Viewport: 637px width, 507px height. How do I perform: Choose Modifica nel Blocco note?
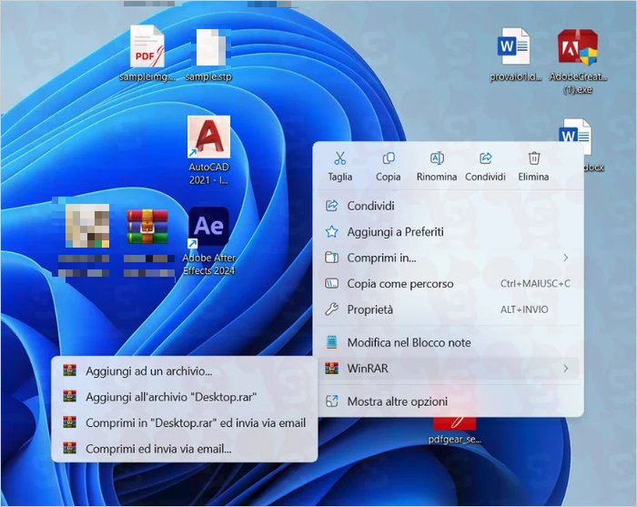click(409, 343)
